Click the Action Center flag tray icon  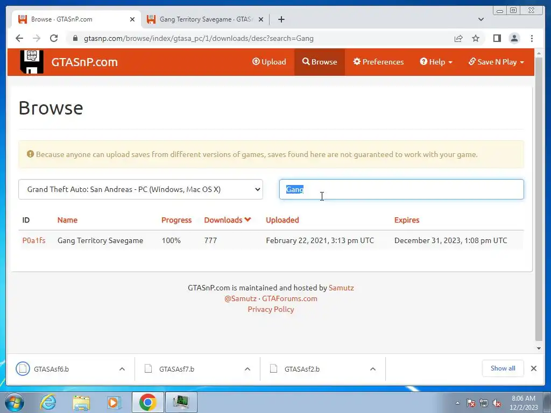tap(471, 403)
